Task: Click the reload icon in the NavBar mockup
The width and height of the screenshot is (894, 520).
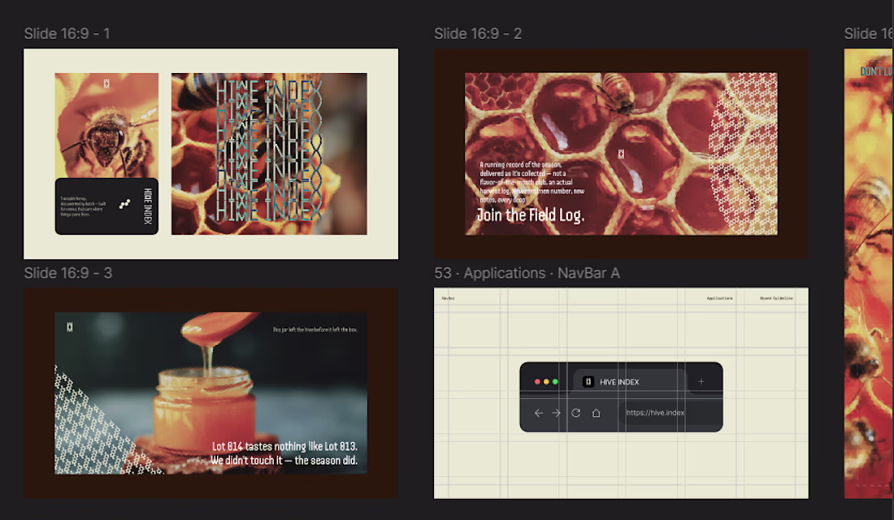Action: 576,413
